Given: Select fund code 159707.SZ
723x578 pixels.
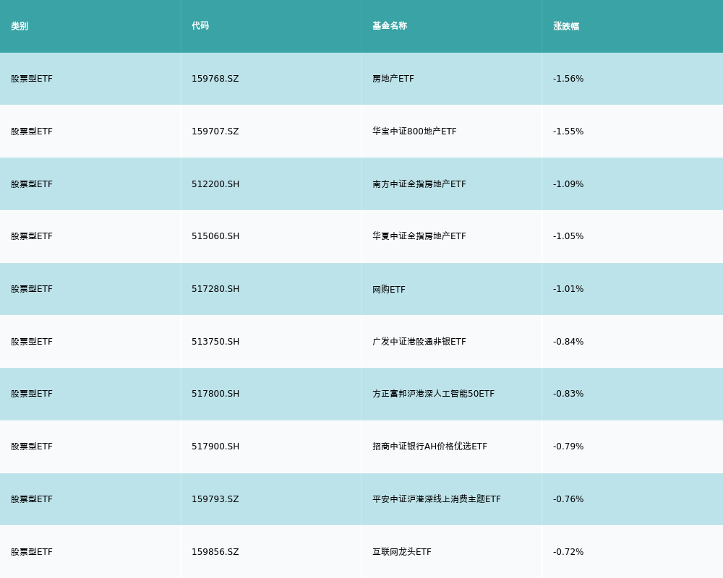Looking at the screenshot, I should click(215, 131).
